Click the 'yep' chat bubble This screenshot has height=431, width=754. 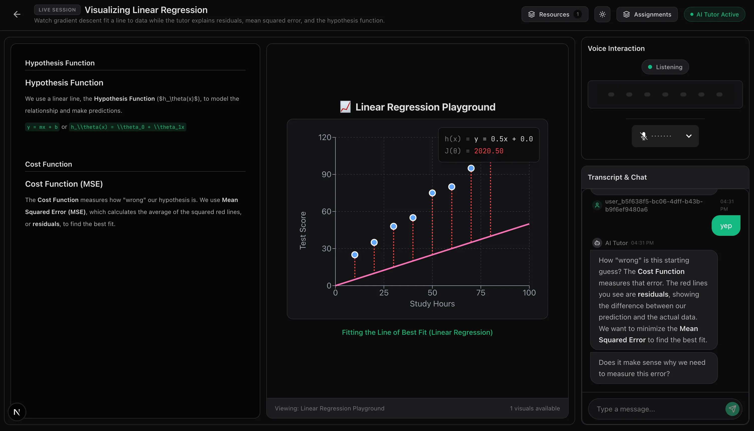[726, 226]
